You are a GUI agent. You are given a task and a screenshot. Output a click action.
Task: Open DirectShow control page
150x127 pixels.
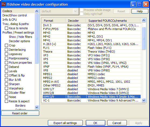15,15
